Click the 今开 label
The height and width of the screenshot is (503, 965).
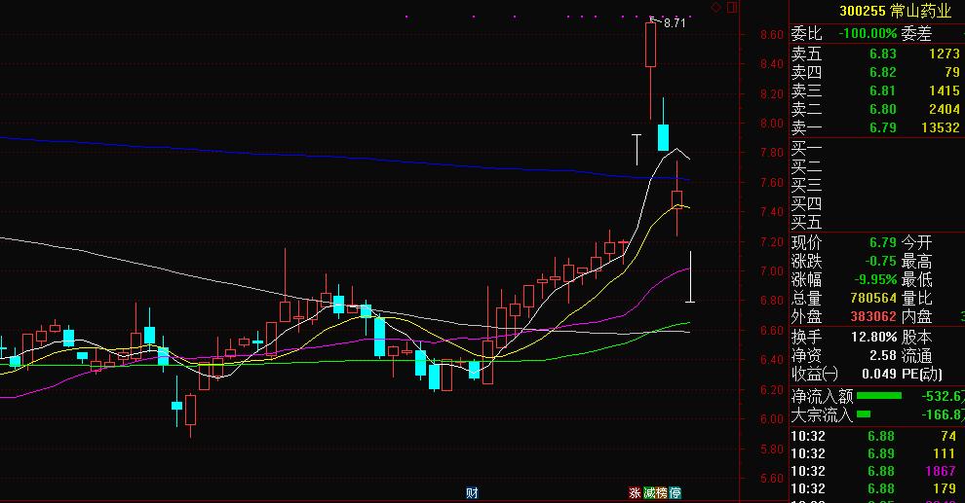coord(916,242)
